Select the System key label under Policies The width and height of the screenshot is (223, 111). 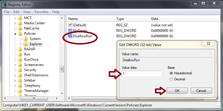(x=35, y=39)
